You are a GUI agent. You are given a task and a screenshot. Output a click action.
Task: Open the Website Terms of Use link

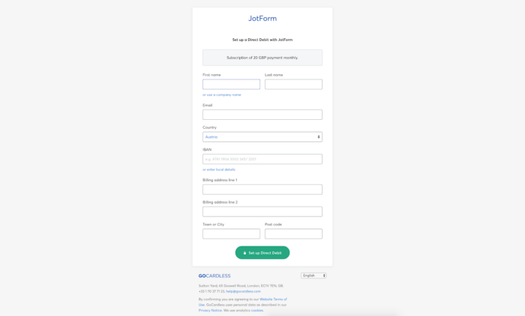point(273,300)
